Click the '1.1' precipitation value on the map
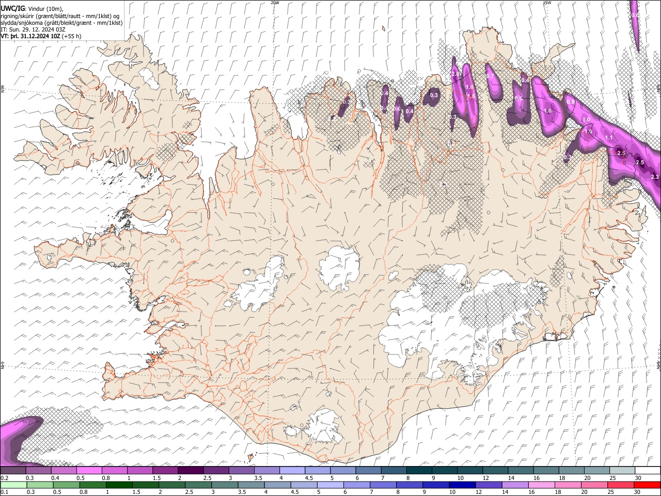The image size is (661, 496). point(608,138)
